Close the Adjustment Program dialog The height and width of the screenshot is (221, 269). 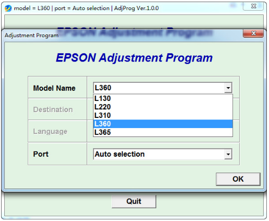253,33
